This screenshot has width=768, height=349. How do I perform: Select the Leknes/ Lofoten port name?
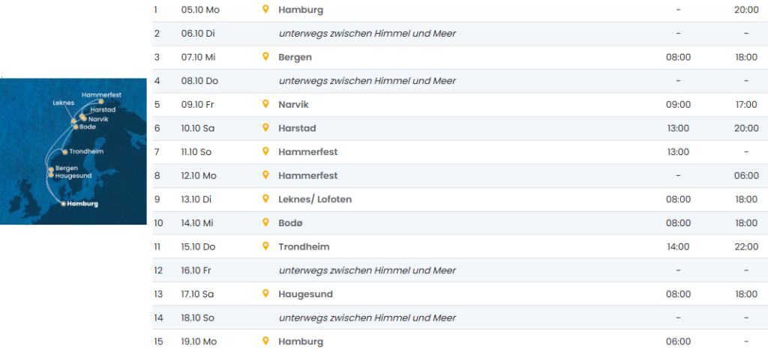pos(314,199)
